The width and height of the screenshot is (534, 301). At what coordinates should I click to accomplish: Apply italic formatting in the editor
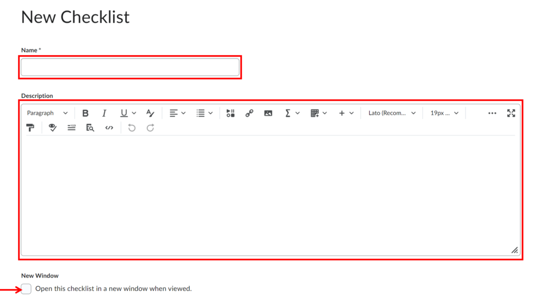pos(104,113)
